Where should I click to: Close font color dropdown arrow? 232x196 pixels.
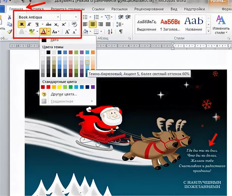click(x=49, y=32)
